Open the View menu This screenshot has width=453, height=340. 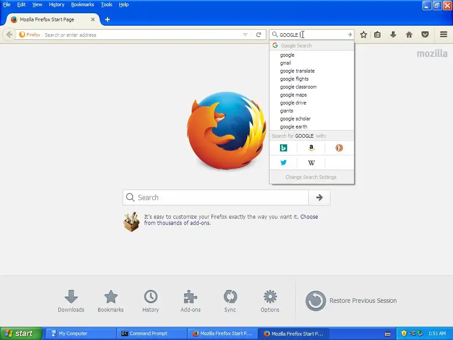tap(37, 4)
